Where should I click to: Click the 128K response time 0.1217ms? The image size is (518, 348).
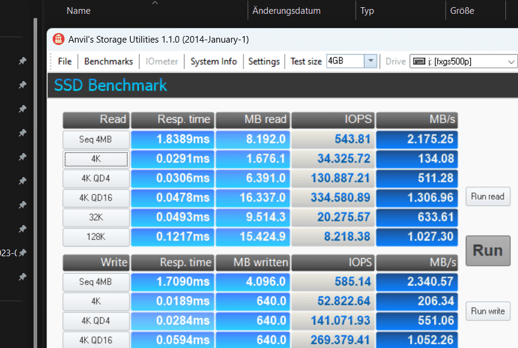173,237
